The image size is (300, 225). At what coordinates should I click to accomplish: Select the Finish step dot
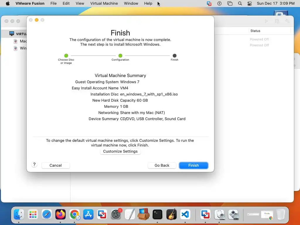click(x=175, y=56)
